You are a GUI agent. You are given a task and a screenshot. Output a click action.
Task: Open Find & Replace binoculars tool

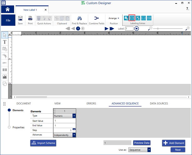[x=79, y=18]
